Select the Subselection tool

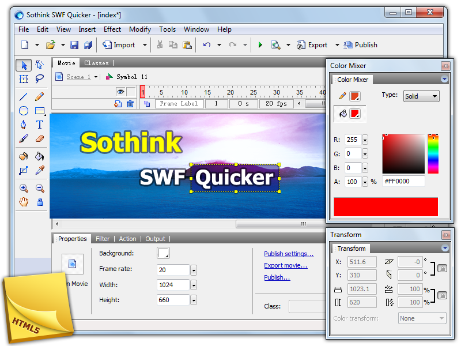(40, 65)
